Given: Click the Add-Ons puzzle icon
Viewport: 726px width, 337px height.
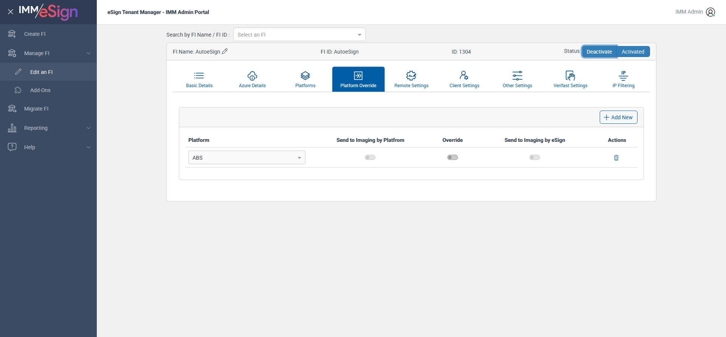Looking at the screenshot, I should (18, 90).
